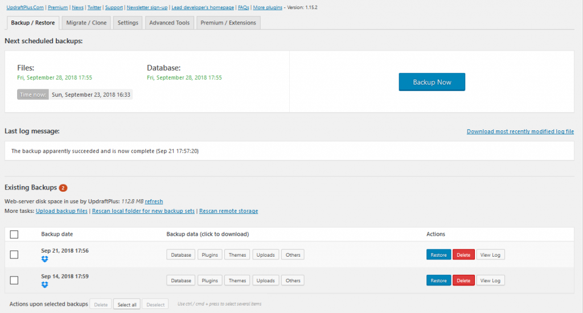
Task: Open the News link
Action: click(77, 7)
